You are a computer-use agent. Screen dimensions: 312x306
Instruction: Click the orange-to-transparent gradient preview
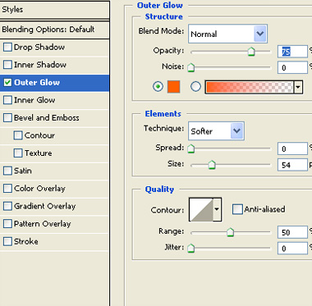[x=250, y=88]
